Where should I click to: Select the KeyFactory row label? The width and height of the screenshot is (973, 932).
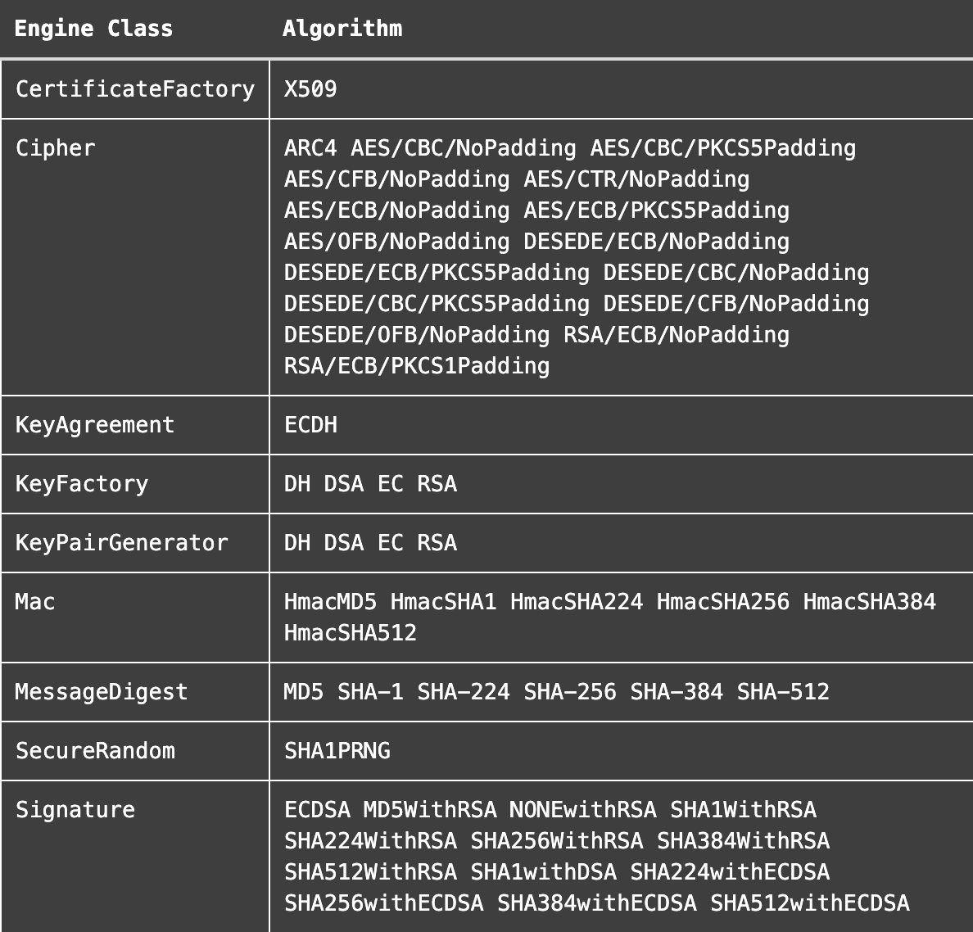[82, 484]
